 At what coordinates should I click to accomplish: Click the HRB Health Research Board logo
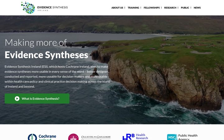click(135, 137)
